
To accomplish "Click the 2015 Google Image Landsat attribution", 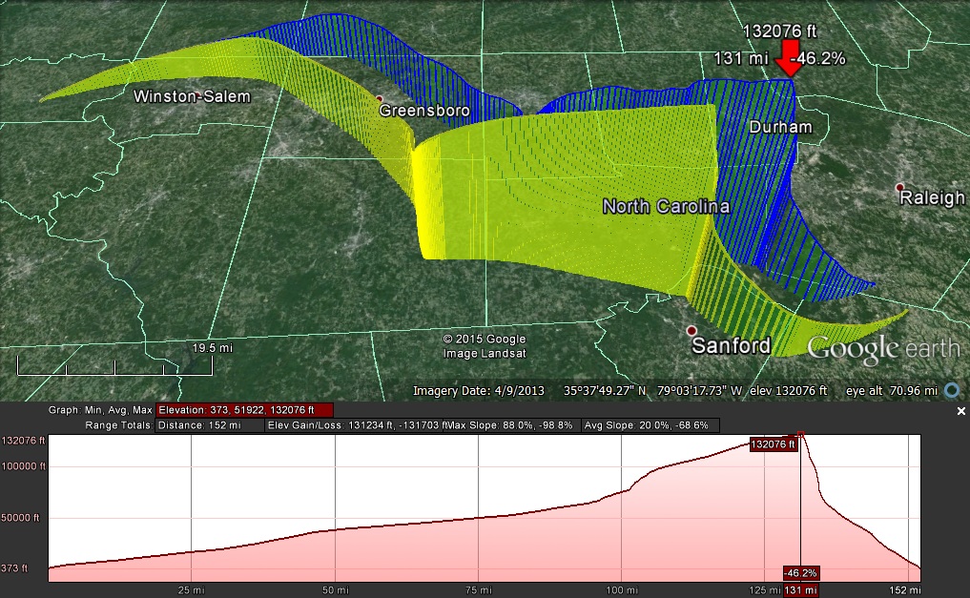I will 485,346.
